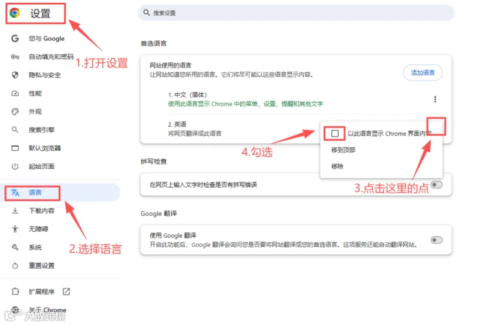Click the reset icon for 重置设置
Screen dimensions: 497x325
(x=15, y=266)
